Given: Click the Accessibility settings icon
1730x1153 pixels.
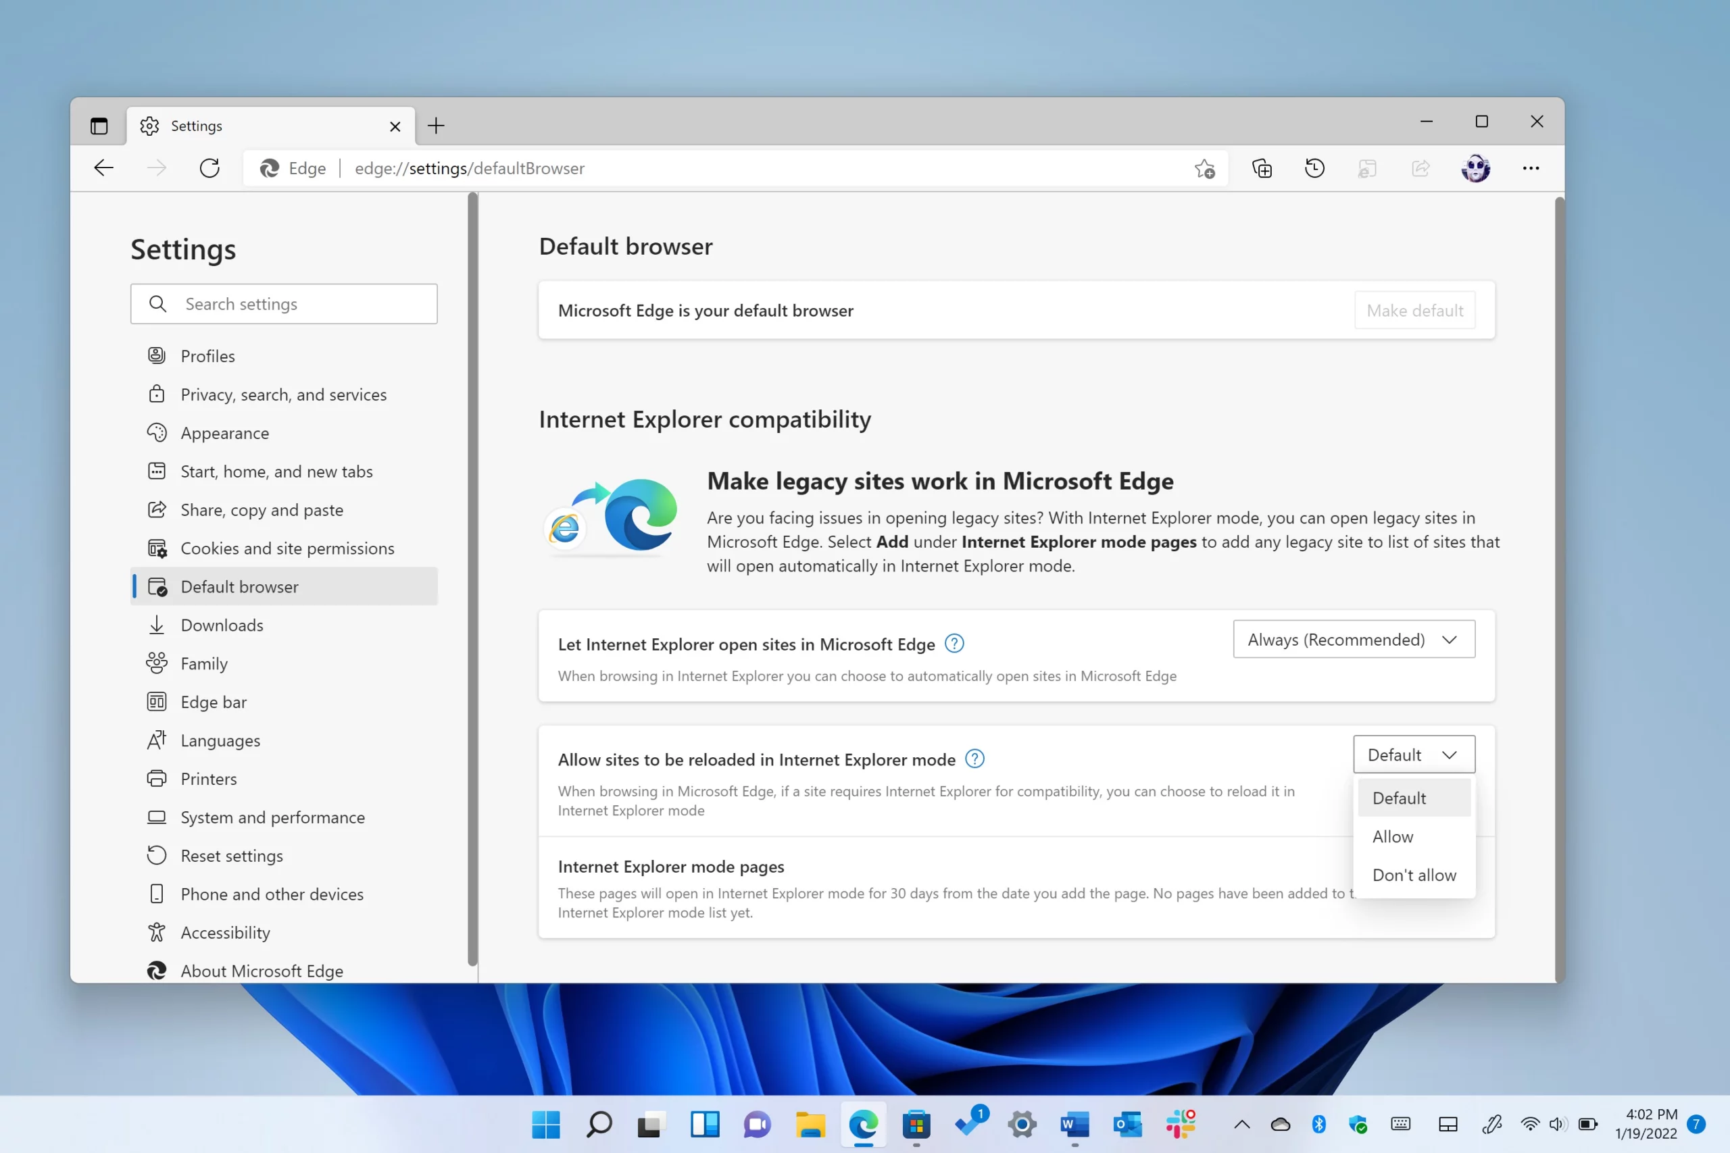Looking at the screenshot, I should tap(155, 931).
